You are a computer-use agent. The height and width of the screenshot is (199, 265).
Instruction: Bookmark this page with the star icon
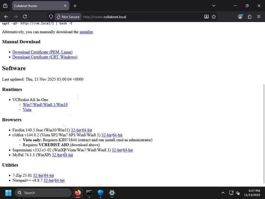(214, 17)
